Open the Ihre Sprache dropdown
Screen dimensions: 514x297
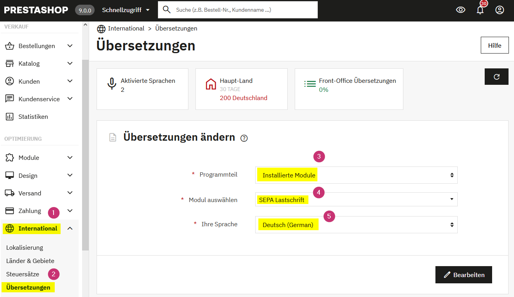(356, 225)
